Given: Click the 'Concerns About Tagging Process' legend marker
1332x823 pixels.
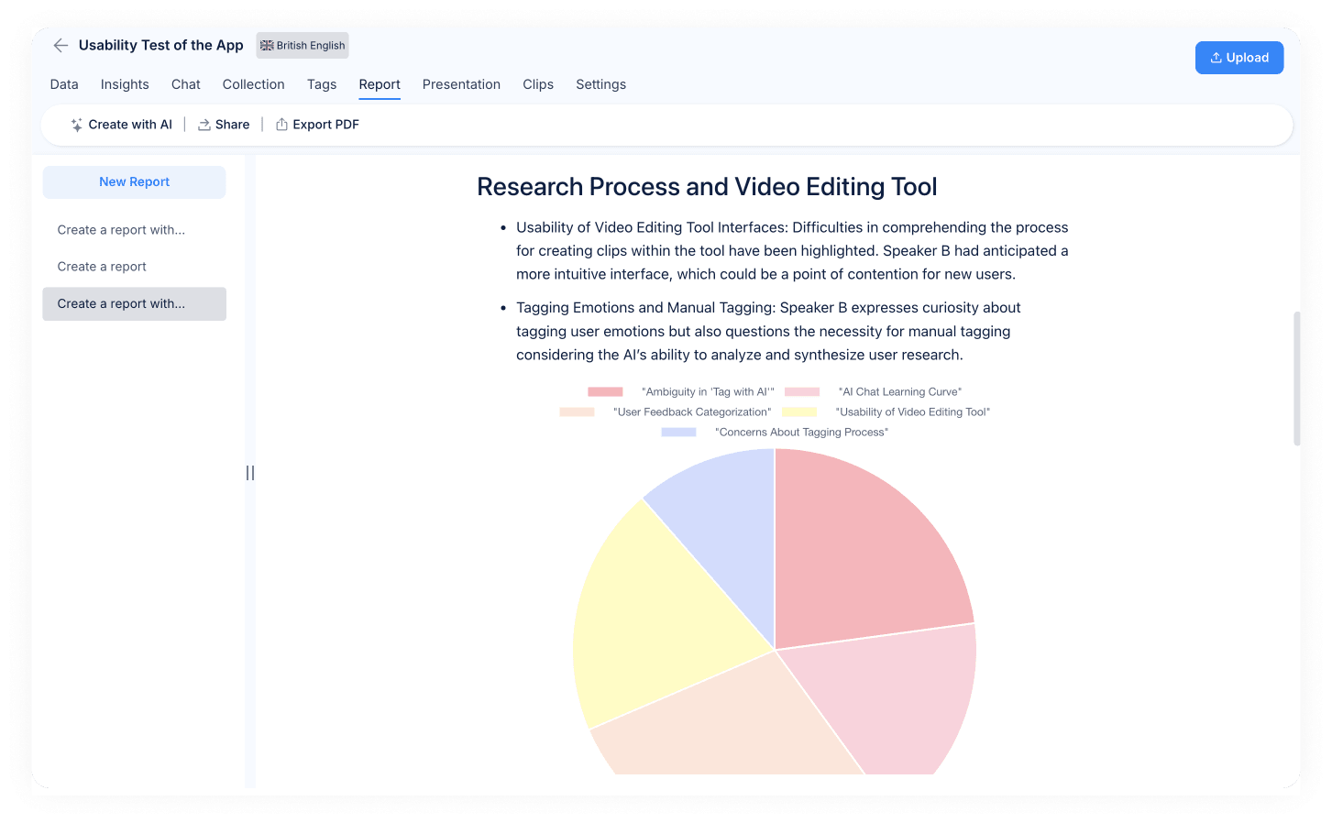Looking at the screenshot, I should 678,432.
